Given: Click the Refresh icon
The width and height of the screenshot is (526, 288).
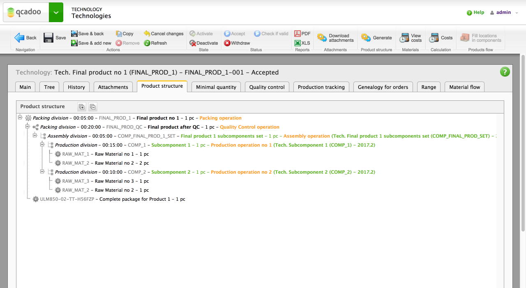Looking at the screenshot, I should pyautogui.click(x=148, y=43).
